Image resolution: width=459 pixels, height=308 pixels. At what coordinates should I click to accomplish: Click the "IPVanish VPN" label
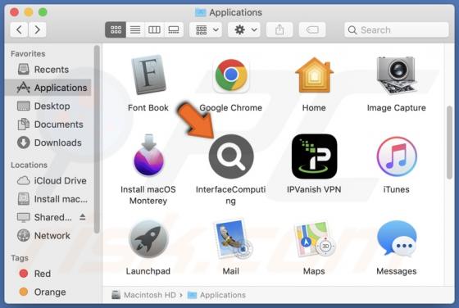pyautogui.click(x=314, y=189)
